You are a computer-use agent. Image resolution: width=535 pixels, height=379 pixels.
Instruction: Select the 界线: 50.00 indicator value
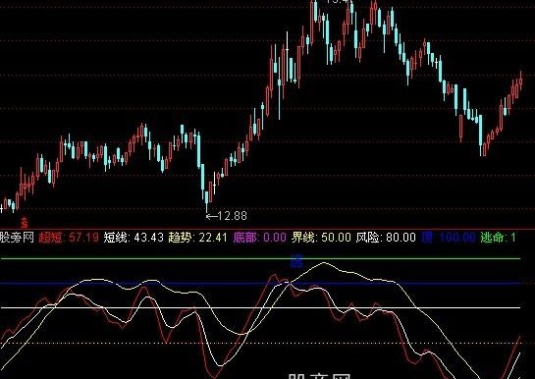[321, 237]
